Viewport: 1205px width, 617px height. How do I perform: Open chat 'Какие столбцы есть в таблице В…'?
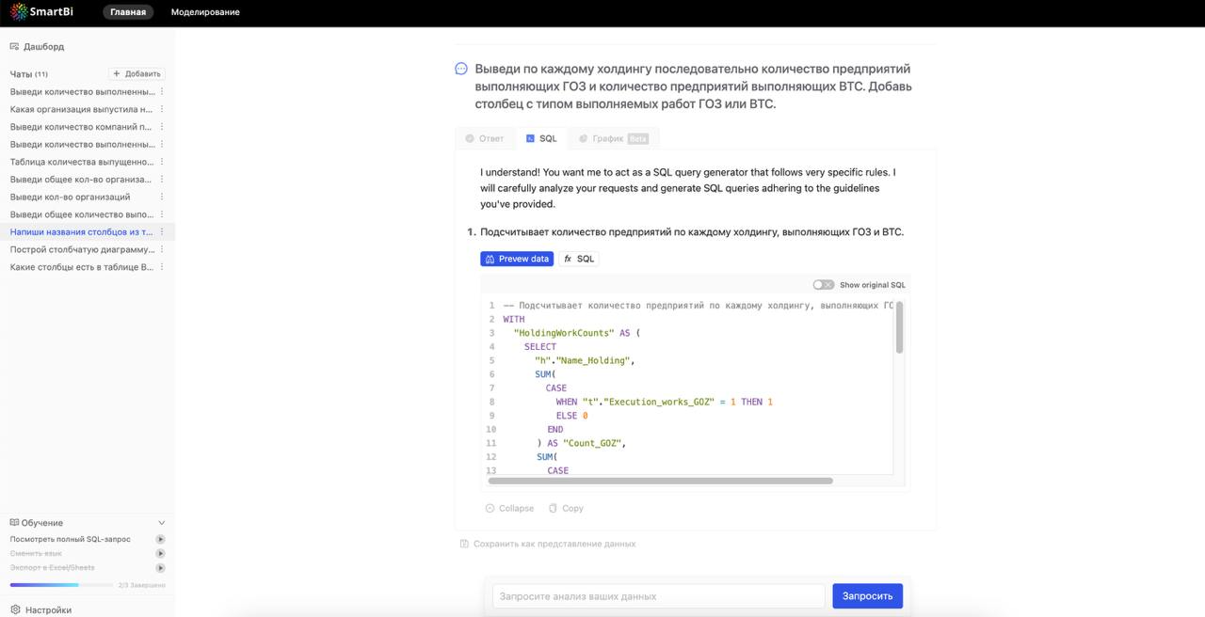point(81,267)
